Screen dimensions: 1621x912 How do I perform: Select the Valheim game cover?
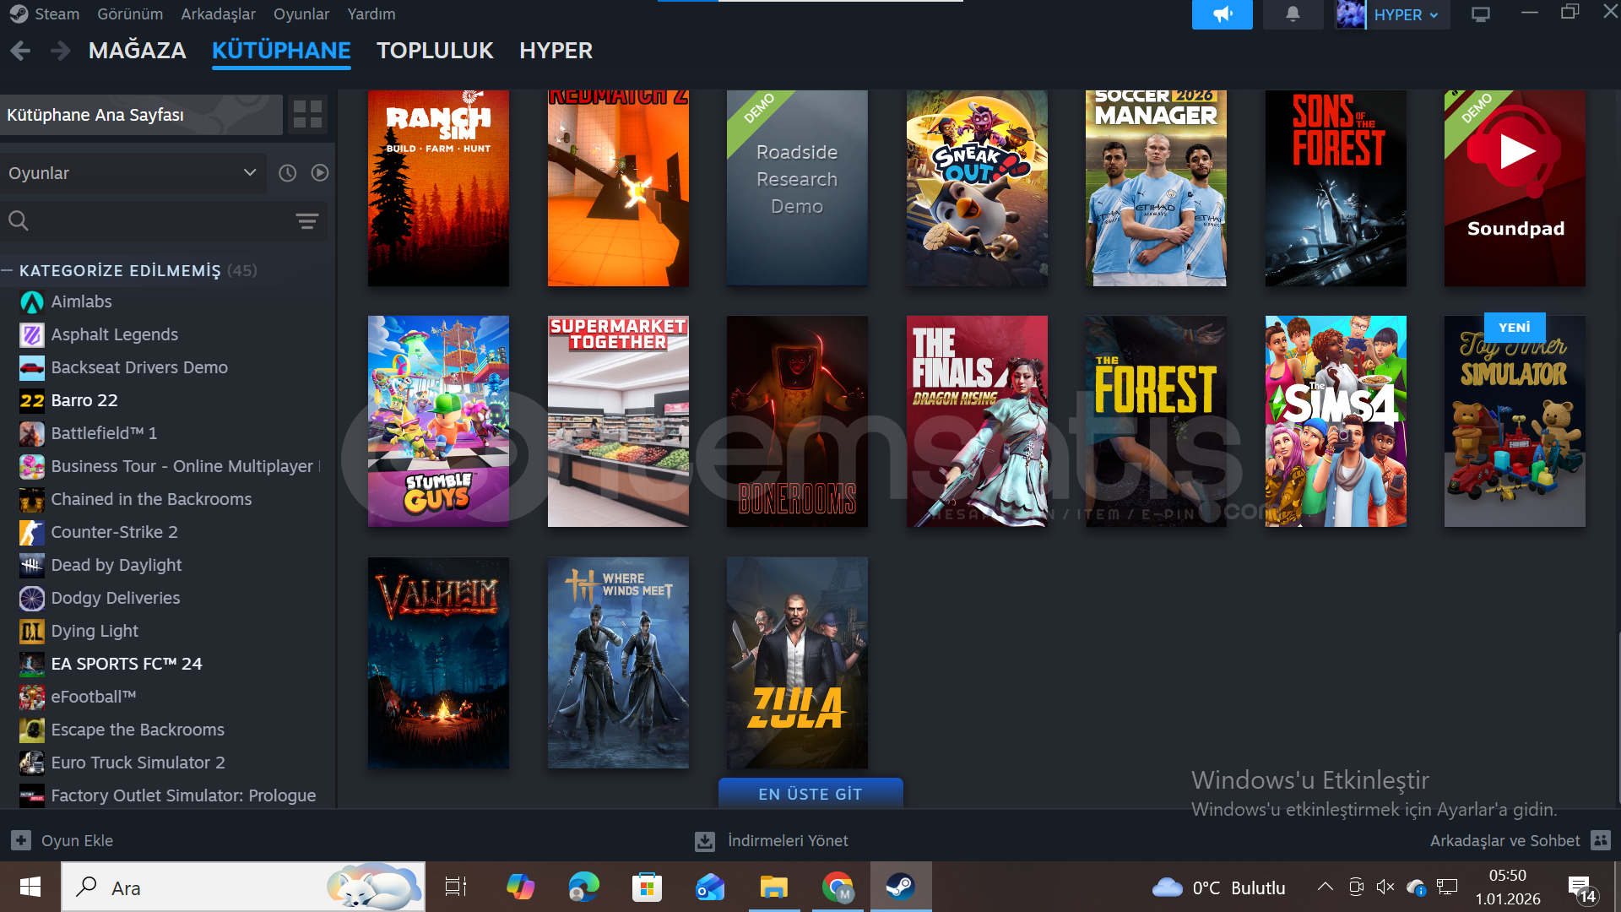tap(438, 662)
